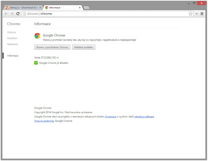Click the Copyright 2014 Google Inc. line
The height and width of the screenshot is (161, 208).
(x=63, y=112)
